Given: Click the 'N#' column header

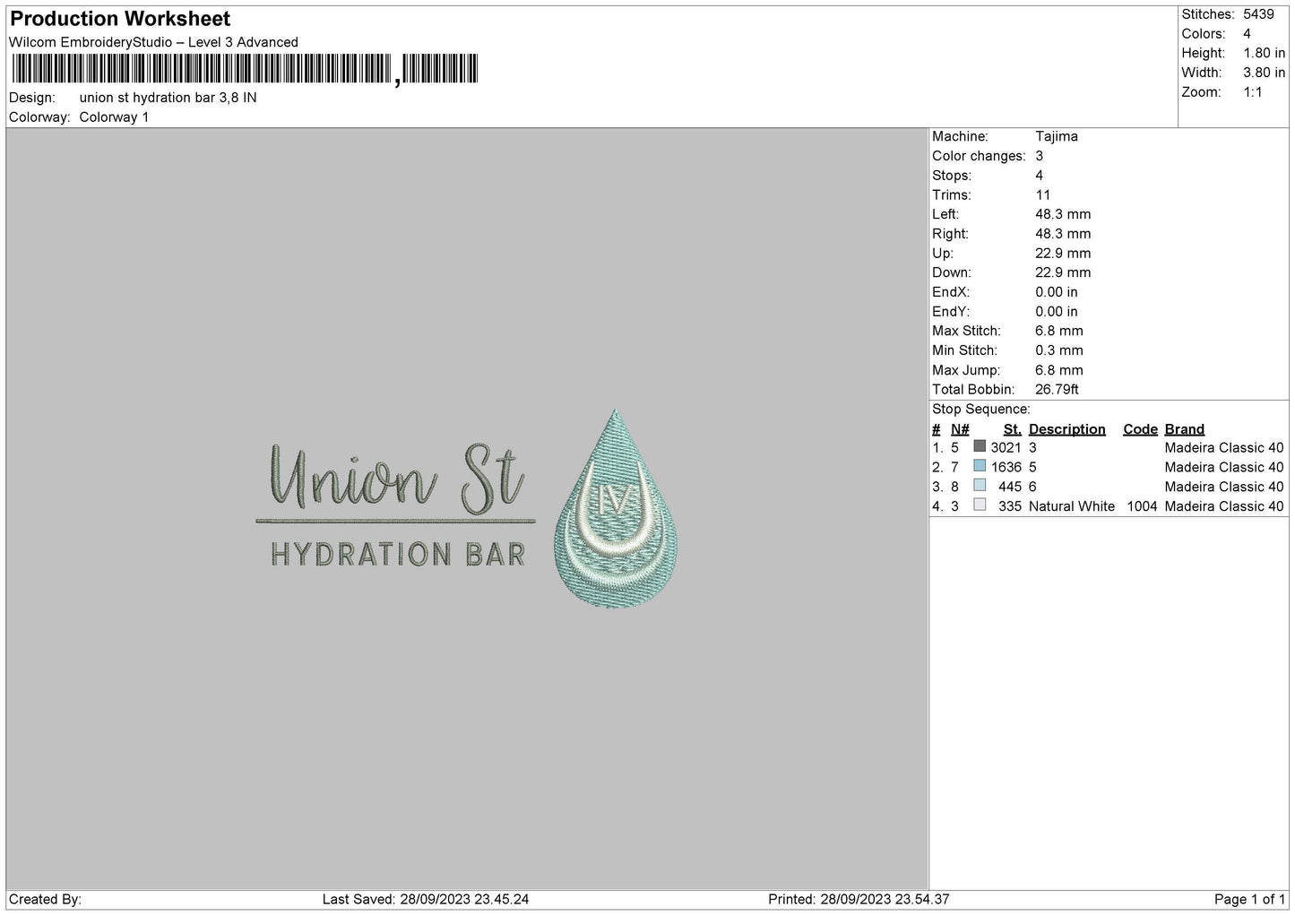Looking at the screenshot, I should 960,429.
